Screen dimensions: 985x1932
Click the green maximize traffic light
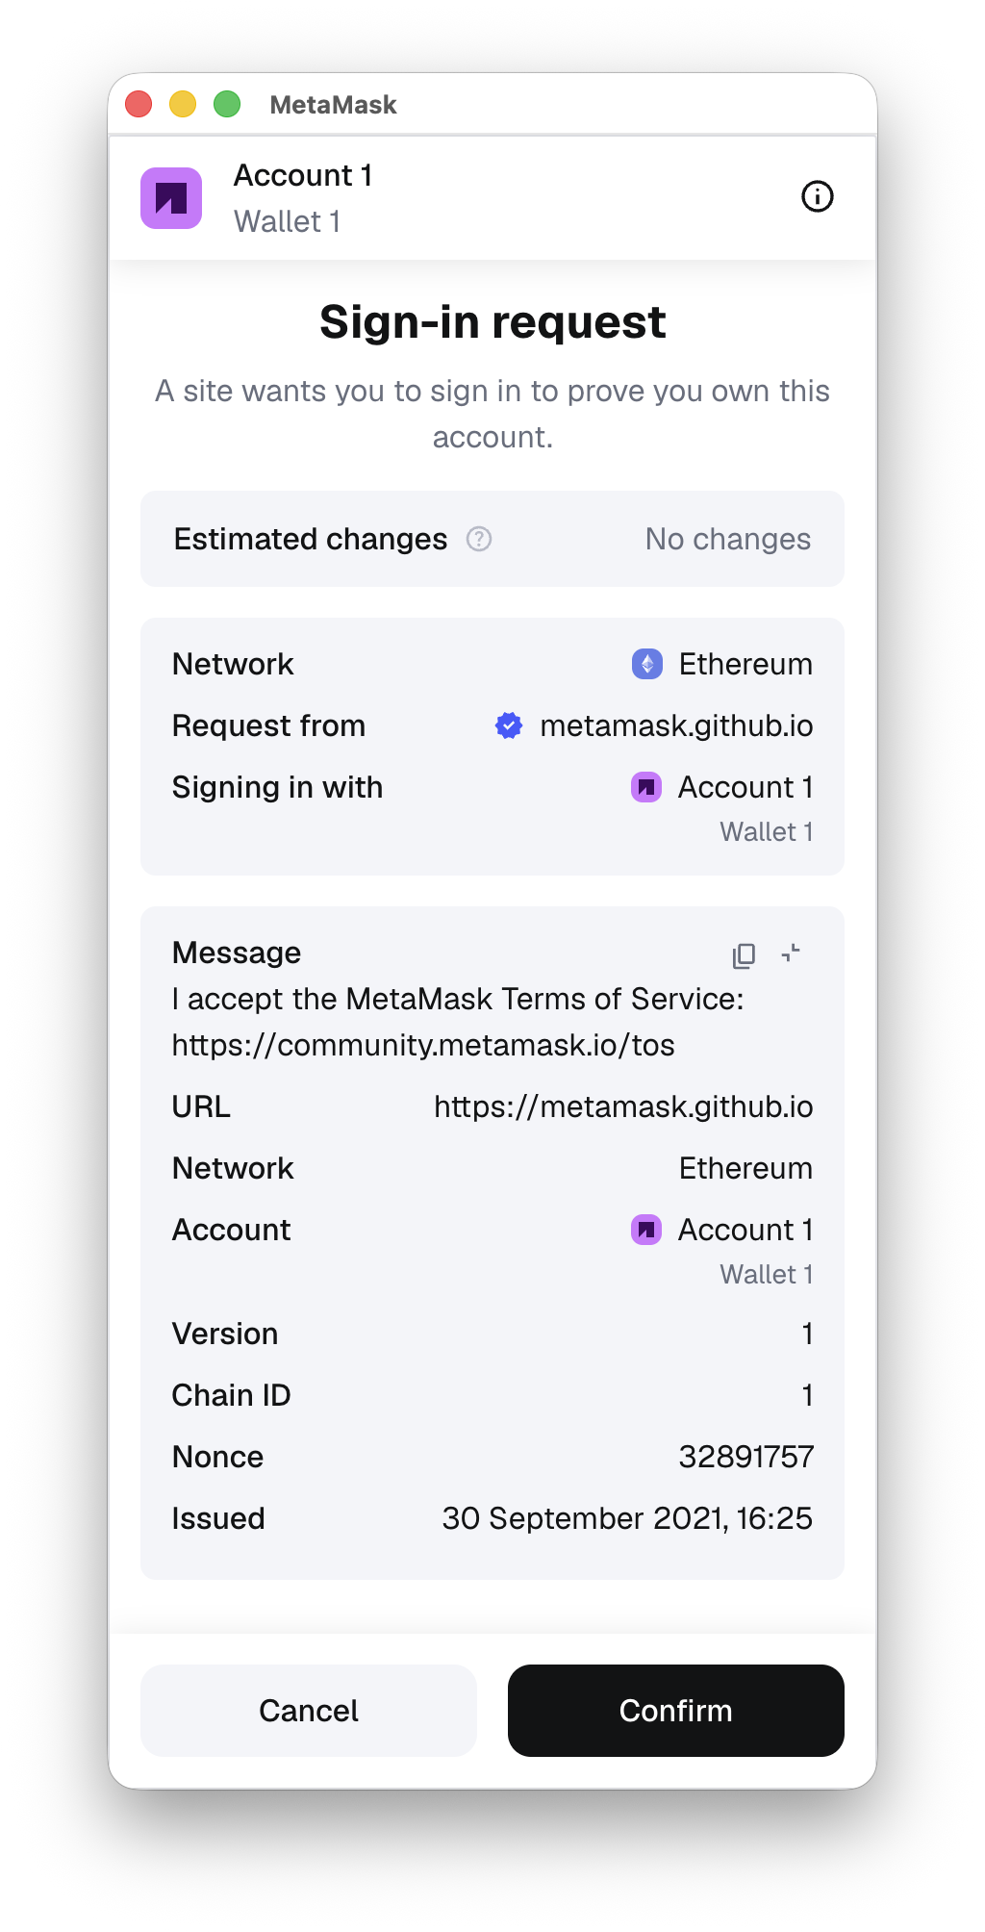(x=225, y=103)
